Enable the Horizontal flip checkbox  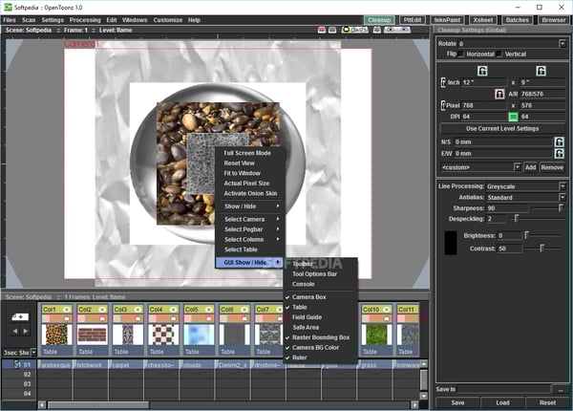pyautogui.click(x=461, y=54)
